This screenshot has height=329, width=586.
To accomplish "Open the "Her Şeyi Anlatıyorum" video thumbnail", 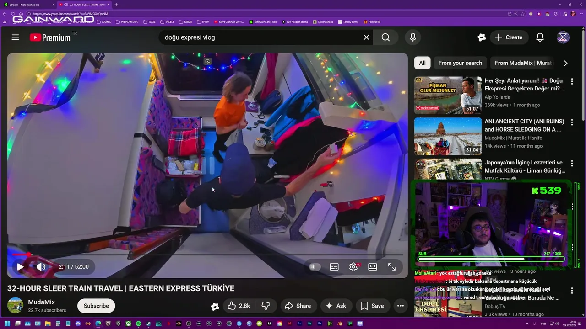I will 448,95.
